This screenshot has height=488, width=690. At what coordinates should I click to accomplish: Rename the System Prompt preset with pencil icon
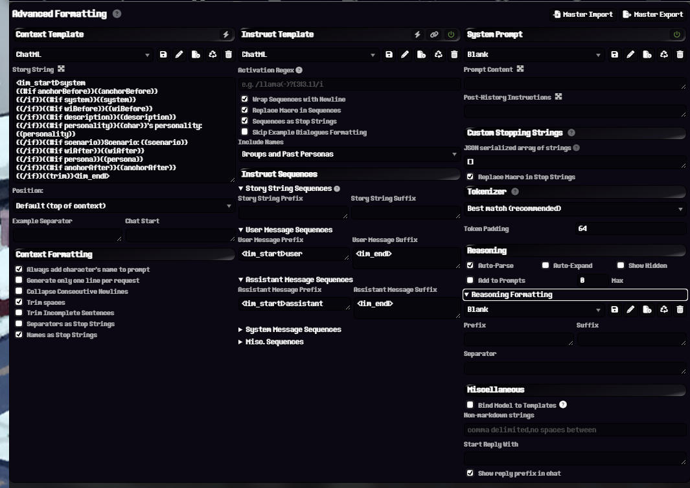[x=630, y=54]
